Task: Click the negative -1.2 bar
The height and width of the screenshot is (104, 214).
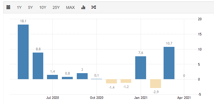Action: 126,81
